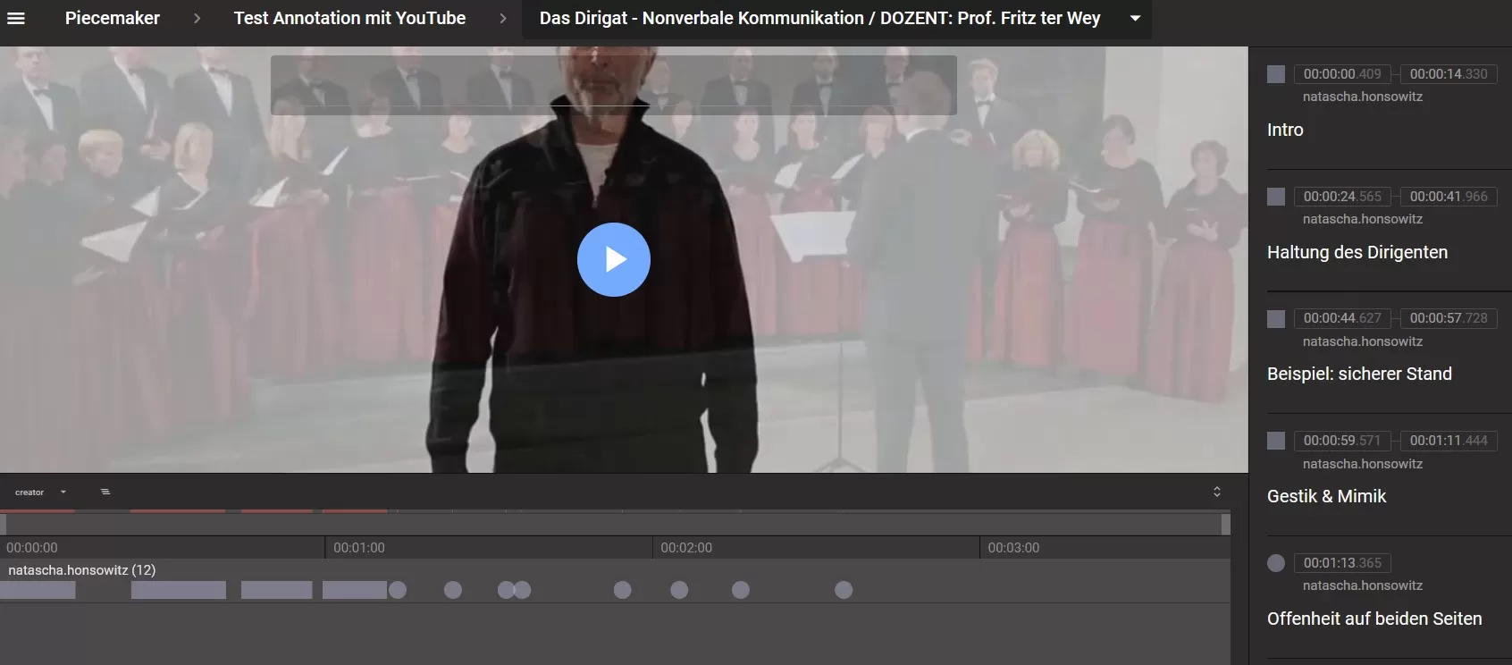
Task: Click author natascha.honsowitz under Intro timestamps
Action: click(x=1363, y=97)
